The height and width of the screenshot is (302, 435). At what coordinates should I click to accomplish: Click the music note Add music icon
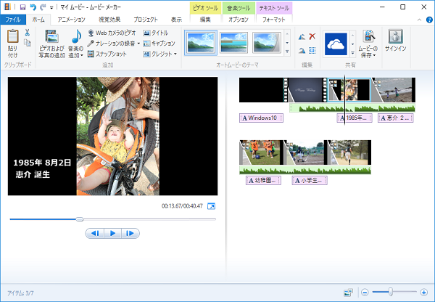pos(76,36)
